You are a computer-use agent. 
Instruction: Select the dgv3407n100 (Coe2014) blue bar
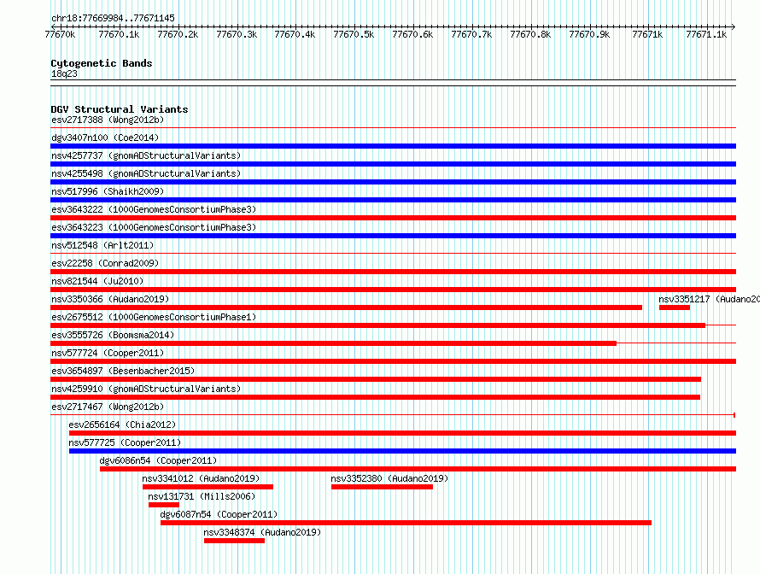393,146
